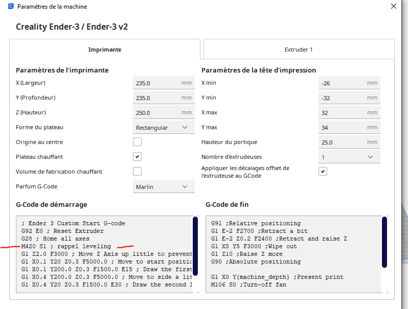Enable Volume de fabrication chauffant checkbox
Viewport: 408px width, 309px height.
[x=137, y=172]
